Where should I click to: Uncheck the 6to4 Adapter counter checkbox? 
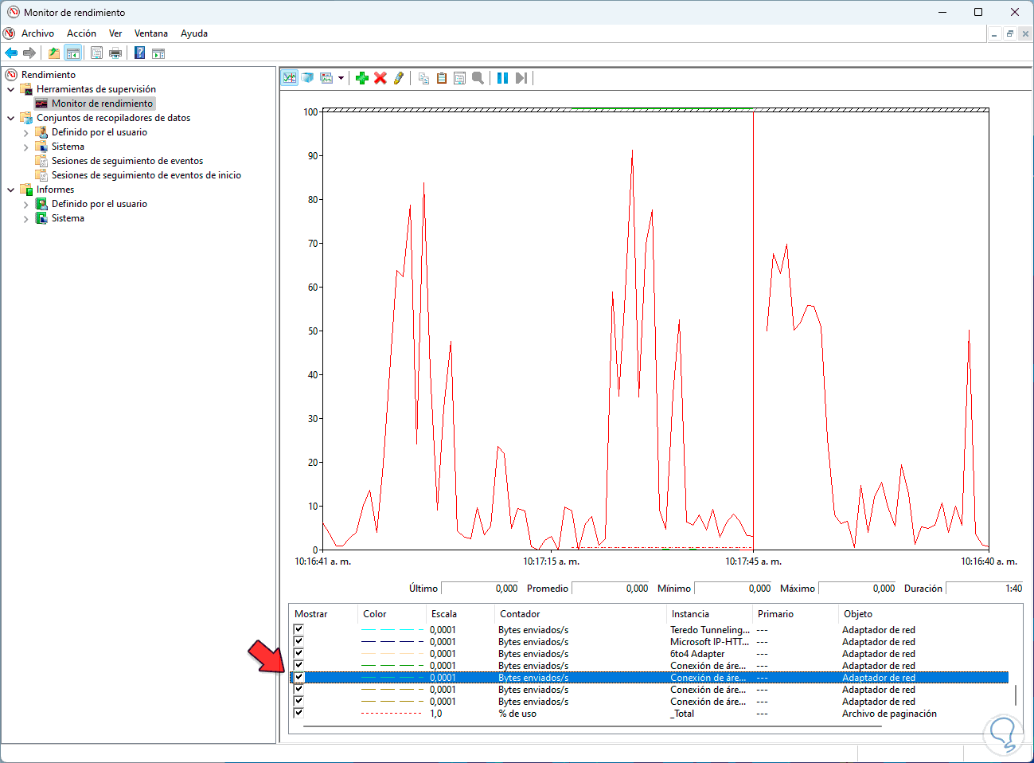pyautogui.click(x=299, y=654)
